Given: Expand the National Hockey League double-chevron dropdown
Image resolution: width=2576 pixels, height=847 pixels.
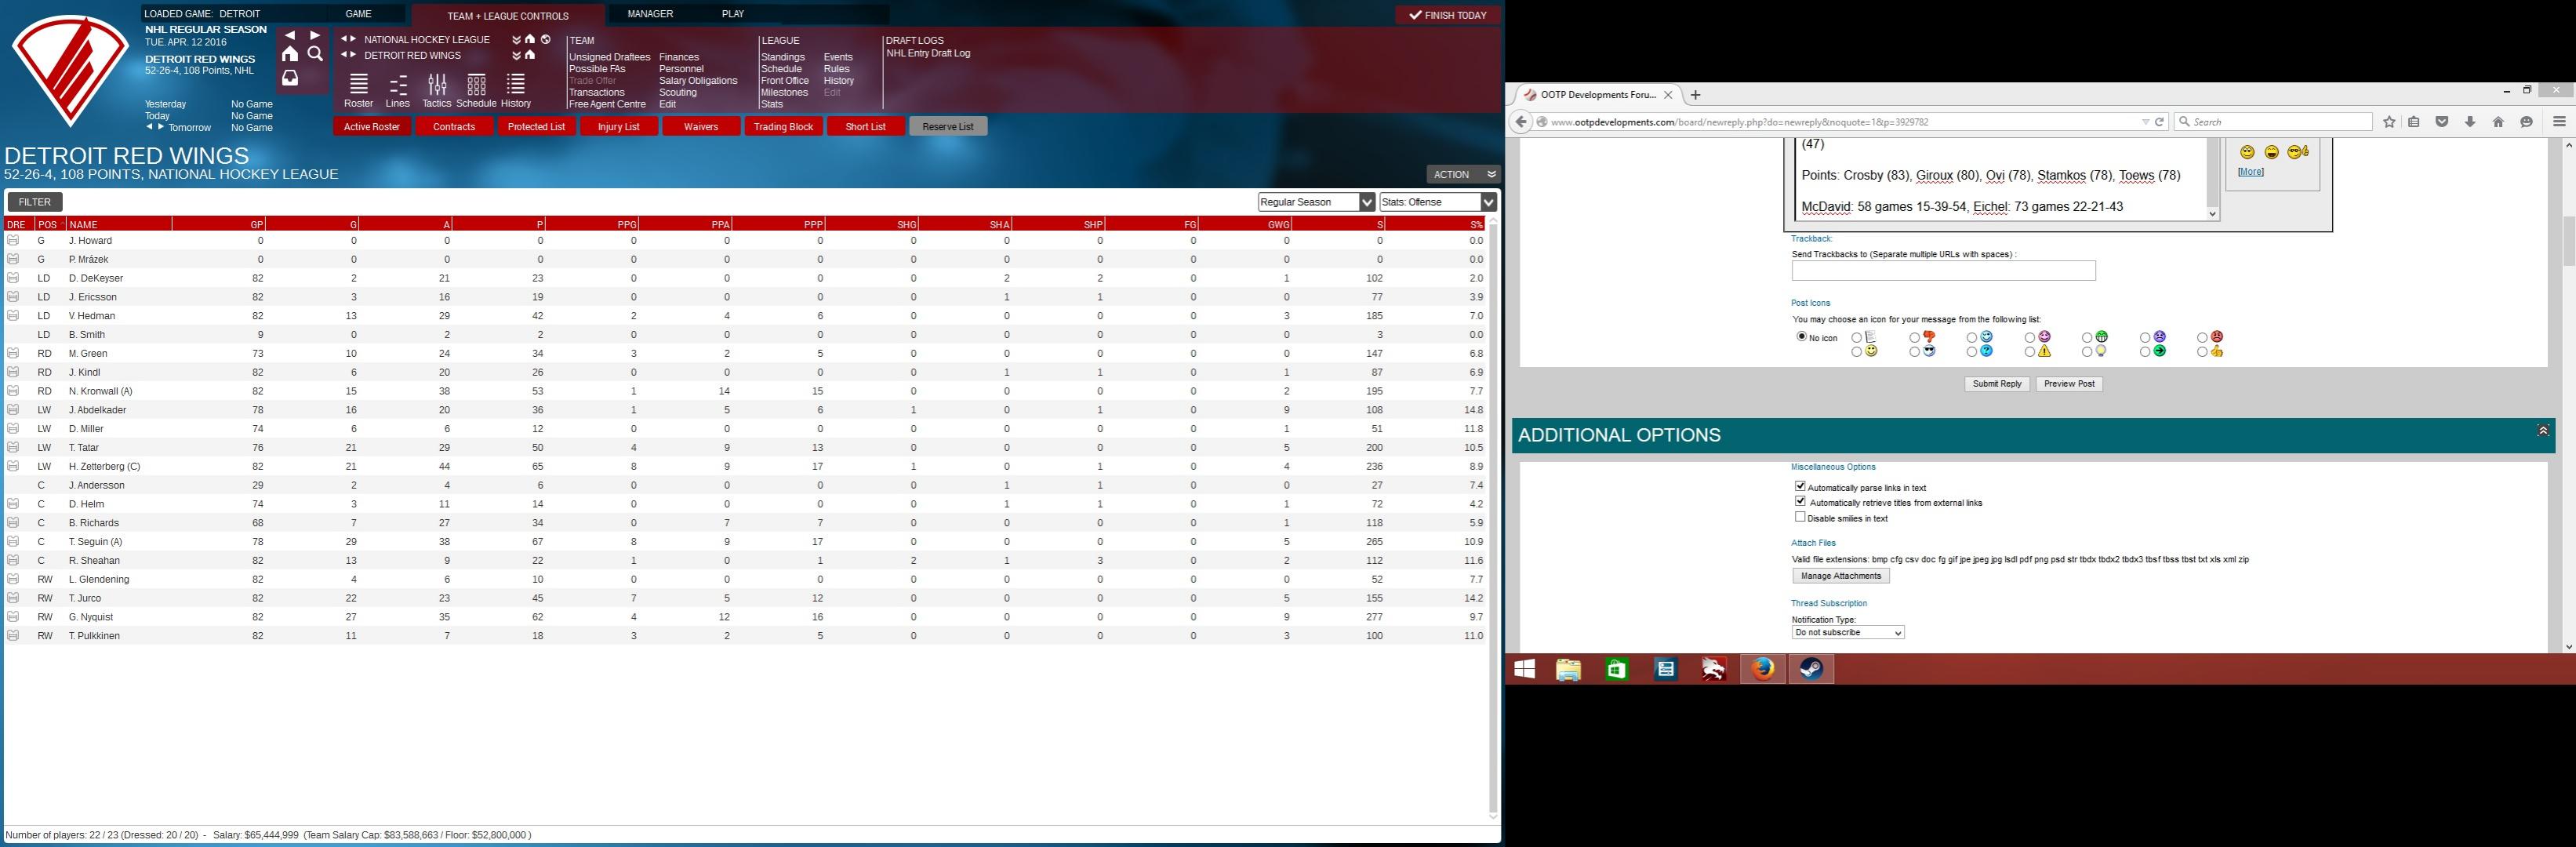Looking at the screenshot, I should tap(516, 40).
